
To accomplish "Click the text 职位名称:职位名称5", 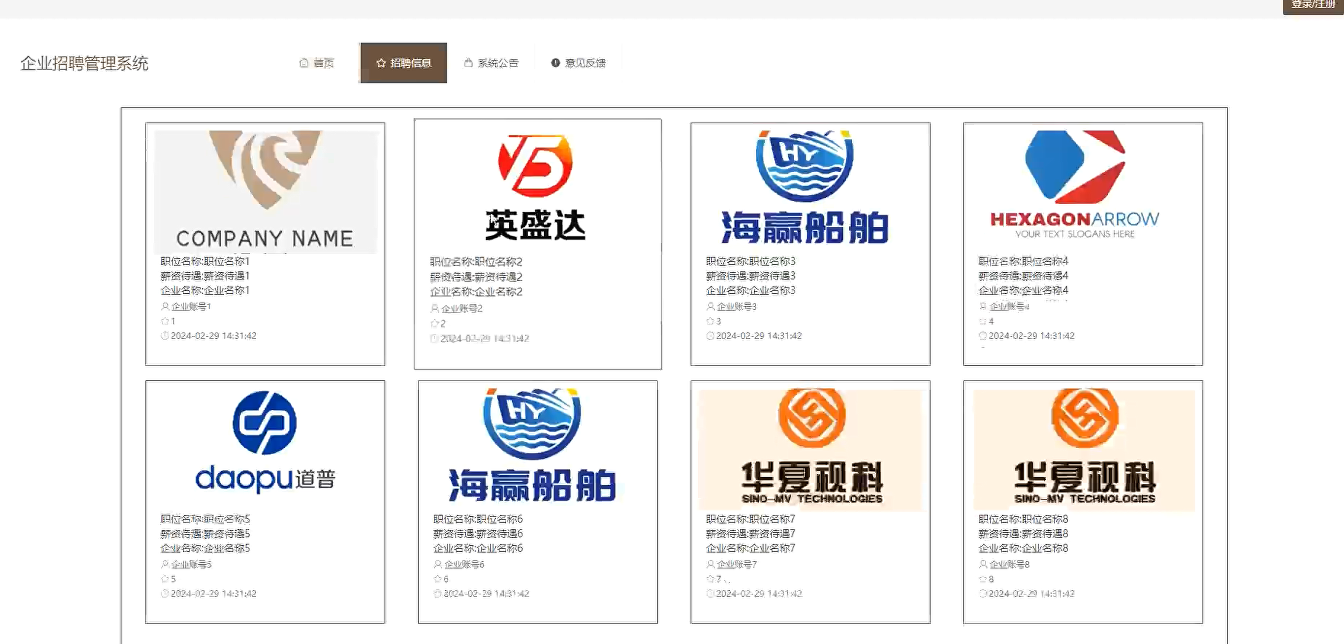I will (205, 519).
